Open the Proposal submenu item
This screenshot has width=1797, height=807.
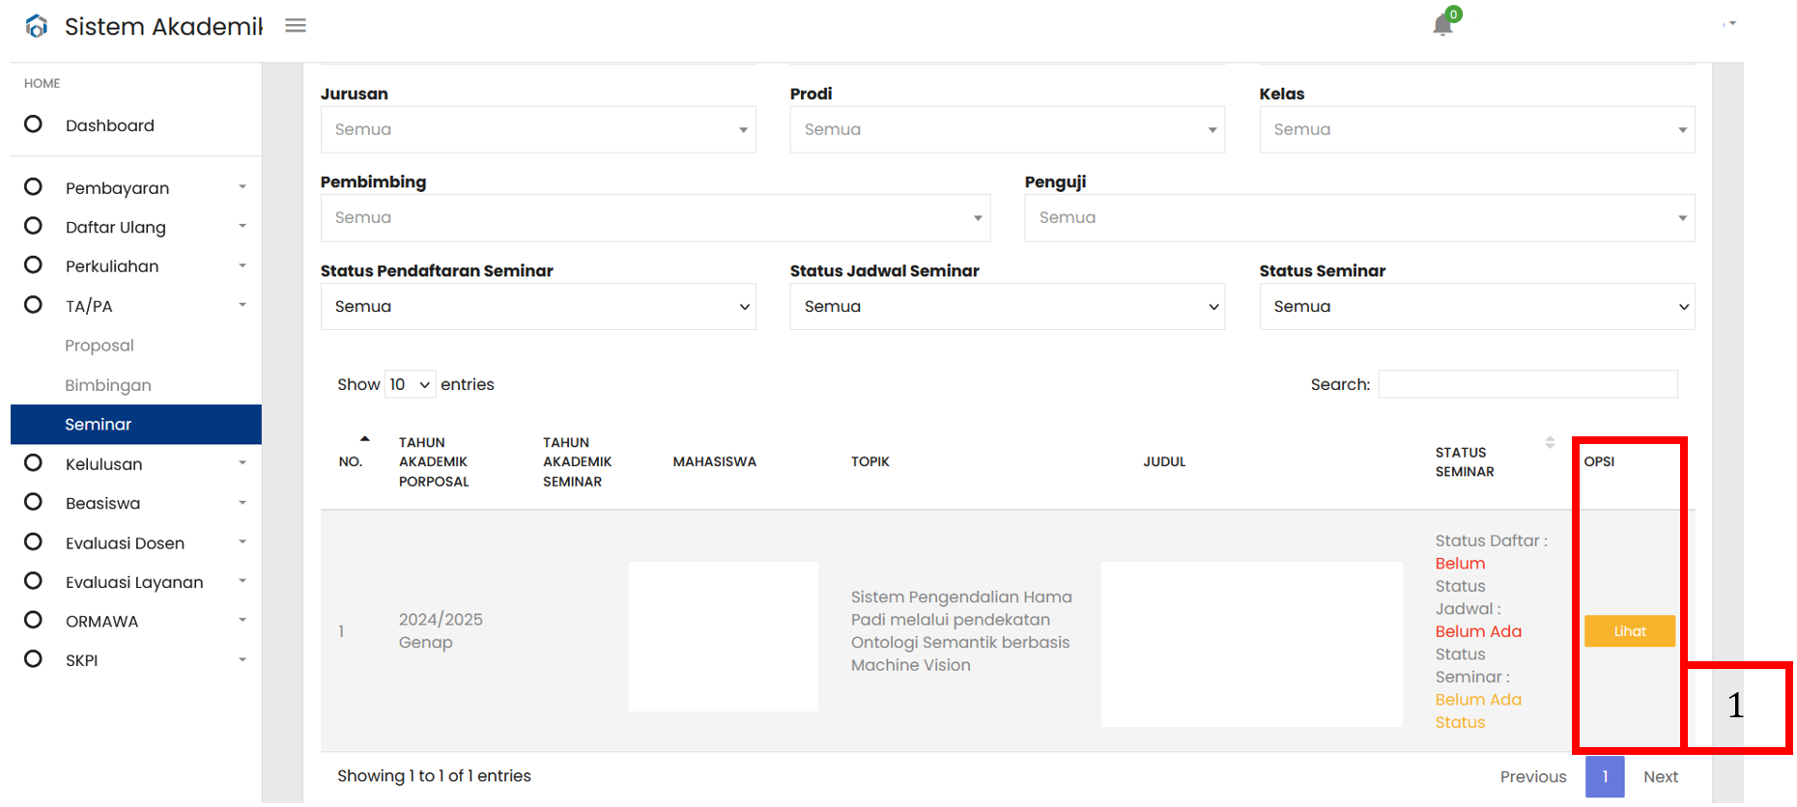pyautogui.click(x=100, y=346)
